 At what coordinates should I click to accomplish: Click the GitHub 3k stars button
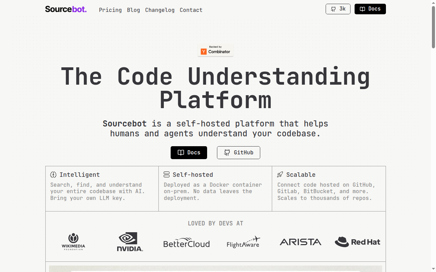pos(338,9)
